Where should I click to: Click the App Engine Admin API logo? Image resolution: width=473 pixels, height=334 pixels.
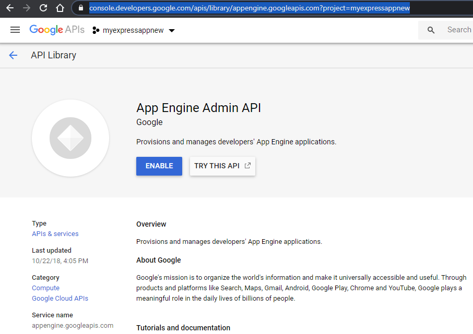coord(70,138)
